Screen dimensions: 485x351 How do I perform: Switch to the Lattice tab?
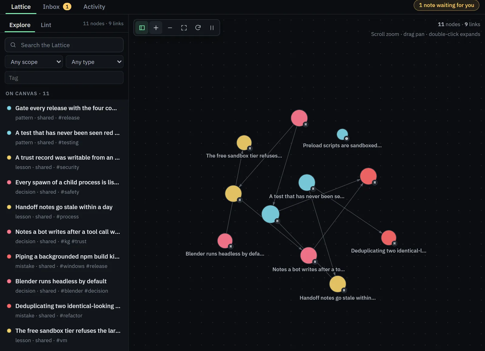point(21,7)
